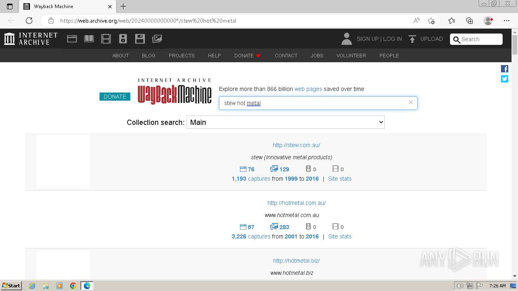Click the teal DONATE button
This screenshot has width=518, height=291.
point(115,97)
